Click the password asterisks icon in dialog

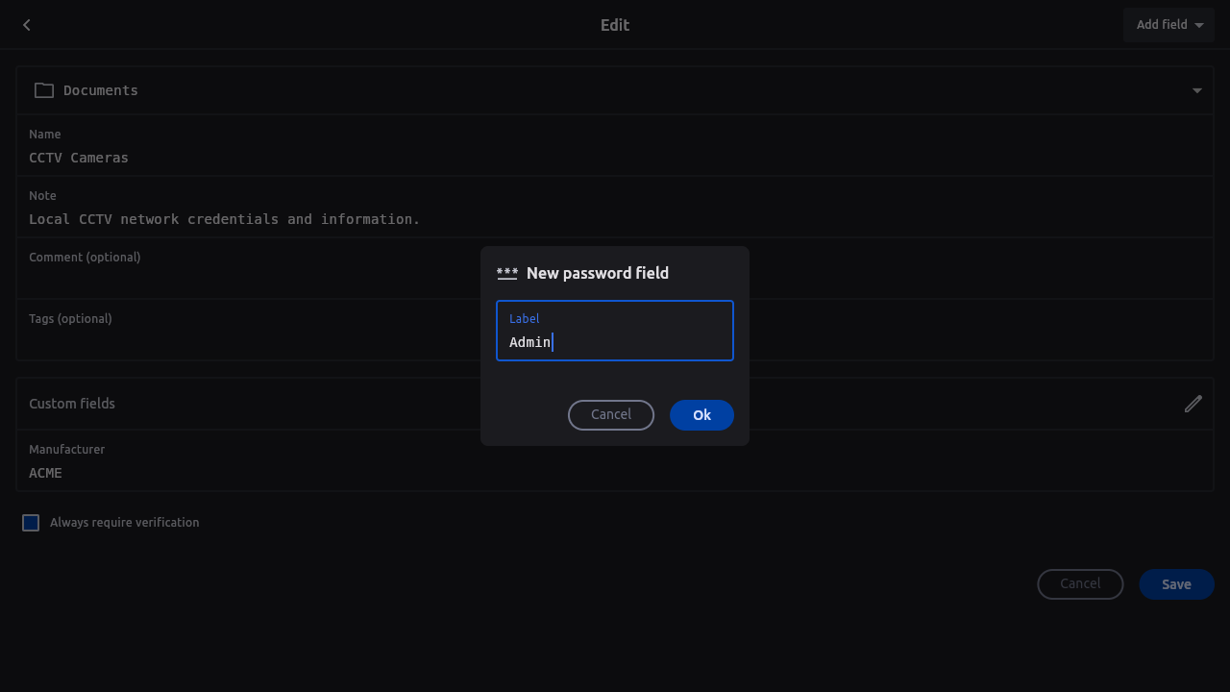point(507,274)
